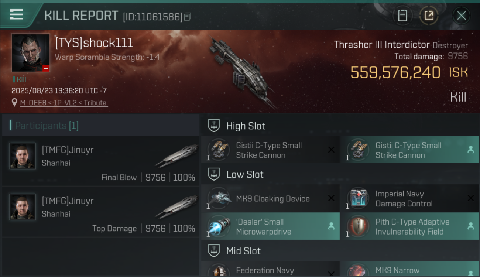This screenshot has height=277, width=480.
Task: Select Pith C-Type Adaptive Invulnerability Field
Action: pyautogui.click(x=410, y=226)
